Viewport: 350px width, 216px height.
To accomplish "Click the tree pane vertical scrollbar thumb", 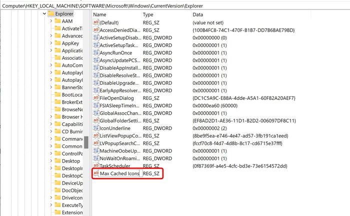I will click(86, 142).
